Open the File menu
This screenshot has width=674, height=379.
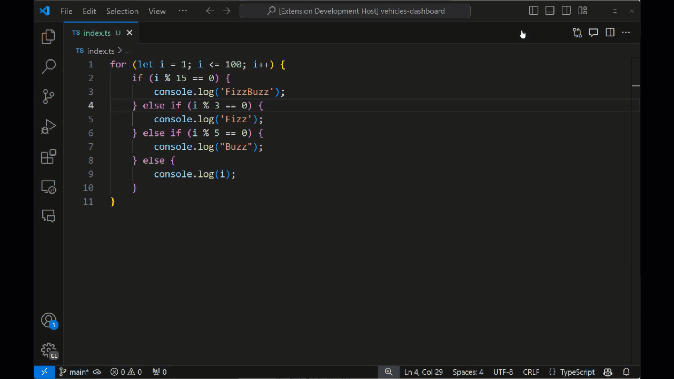[66, 11]
